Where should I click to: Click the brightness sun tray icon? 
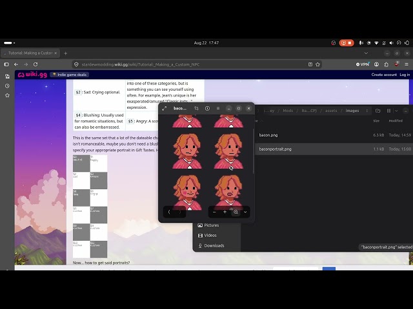pyautogui.click(x=368, y=43)
